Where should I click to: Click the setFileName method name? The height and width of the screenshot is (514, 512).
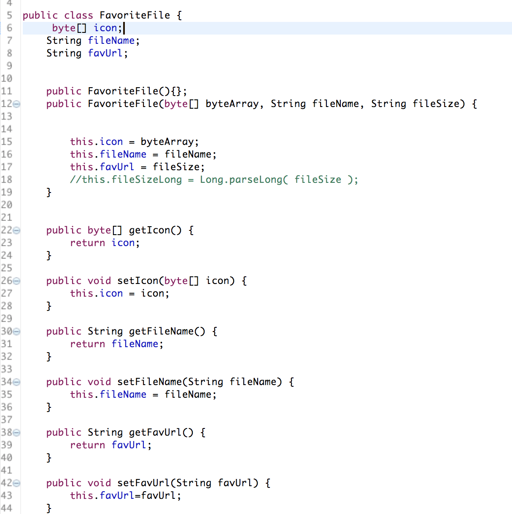(x=150, y=382)
